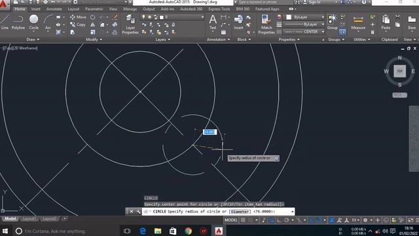The width and height of the screenshot is (419, 236).
Task: Click the Scale tool icon in Modify
Action: point(93,32)
